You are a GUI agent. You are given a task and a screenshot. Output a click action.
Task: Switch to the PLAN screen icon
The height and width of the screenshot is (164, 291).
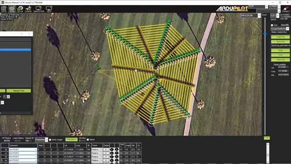12,9
